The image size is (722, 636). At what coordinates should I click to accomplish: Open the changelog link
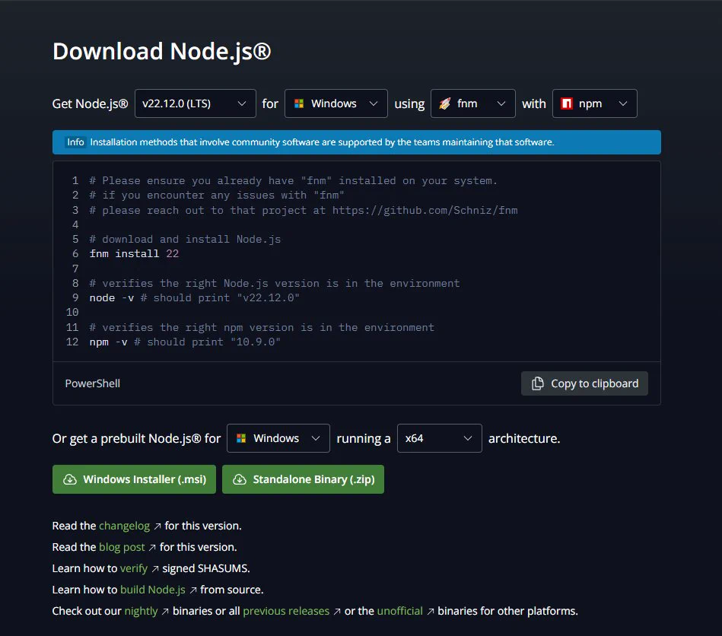pos(124,526)
